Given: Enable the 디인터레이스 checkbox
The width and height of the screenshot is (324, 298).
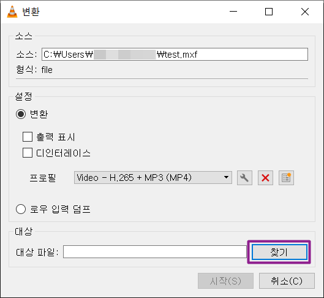Looking at the screenshot, I should pyautogui.click(x=28, y=153).
